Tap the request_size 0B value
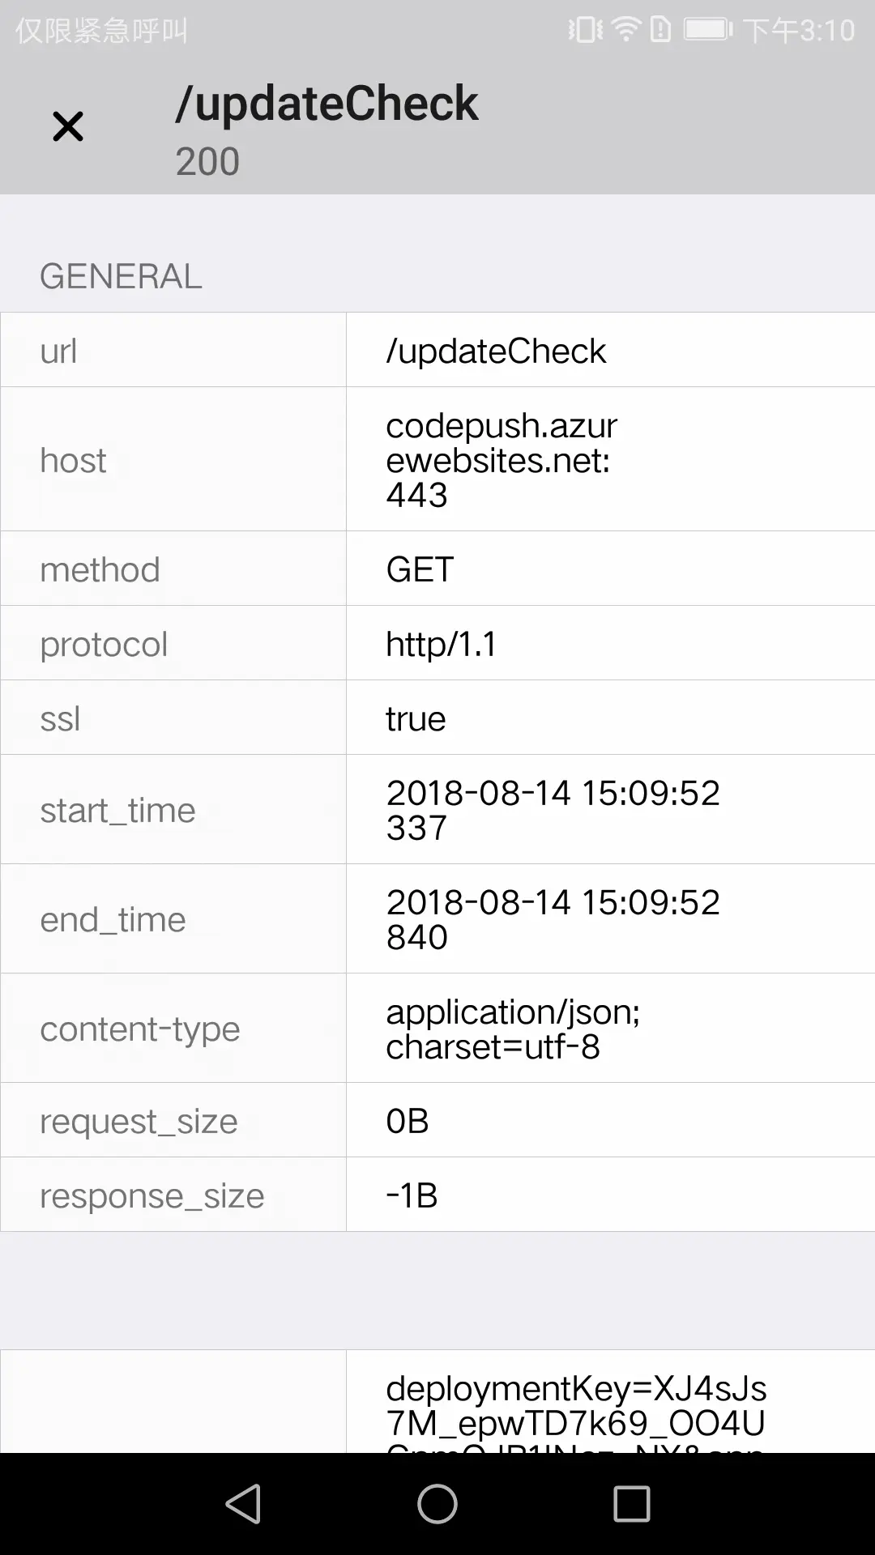Screen dimensions: 875x1555 (x=408, y=1121)
